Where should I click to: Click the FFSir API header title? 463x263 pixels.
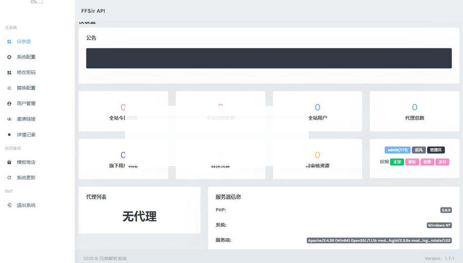pyautogui.click(x=93, y=11)
